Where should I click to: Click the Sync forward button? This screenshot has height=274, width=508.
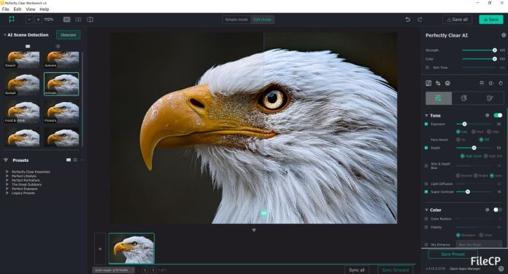point(396,270)
